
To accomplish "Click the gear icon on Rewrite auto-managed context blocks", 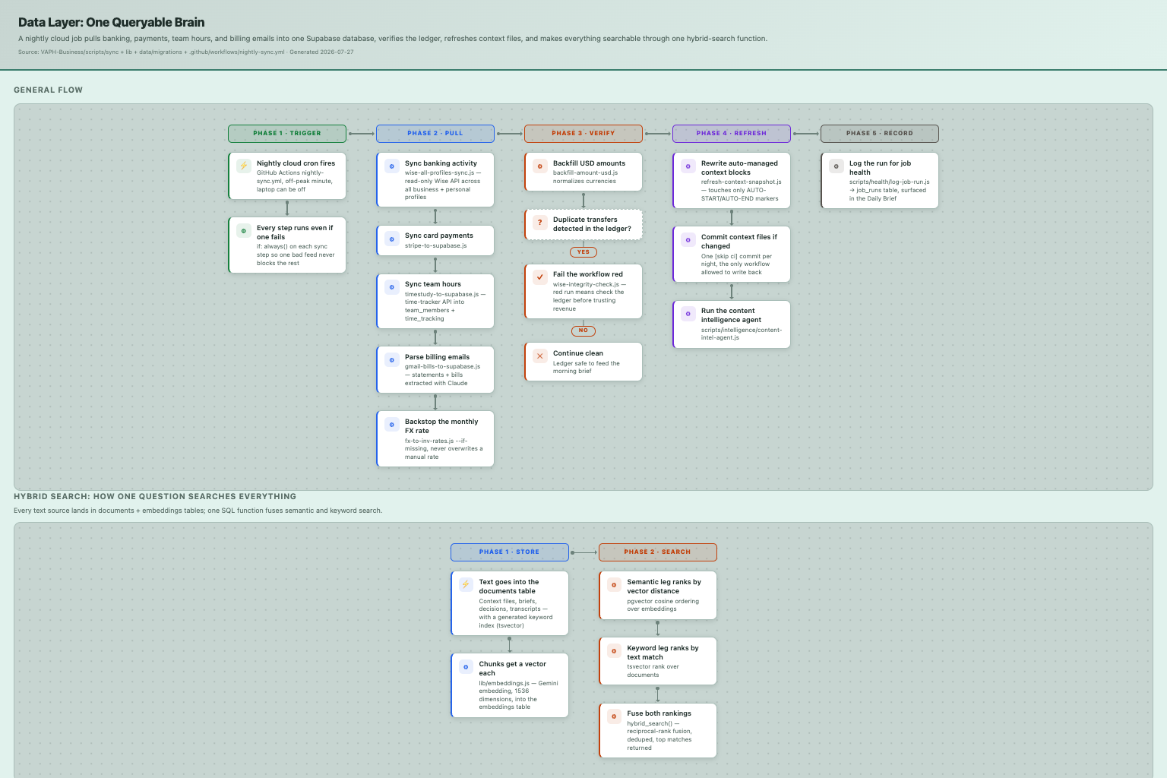I will click(x=688, y=166).
